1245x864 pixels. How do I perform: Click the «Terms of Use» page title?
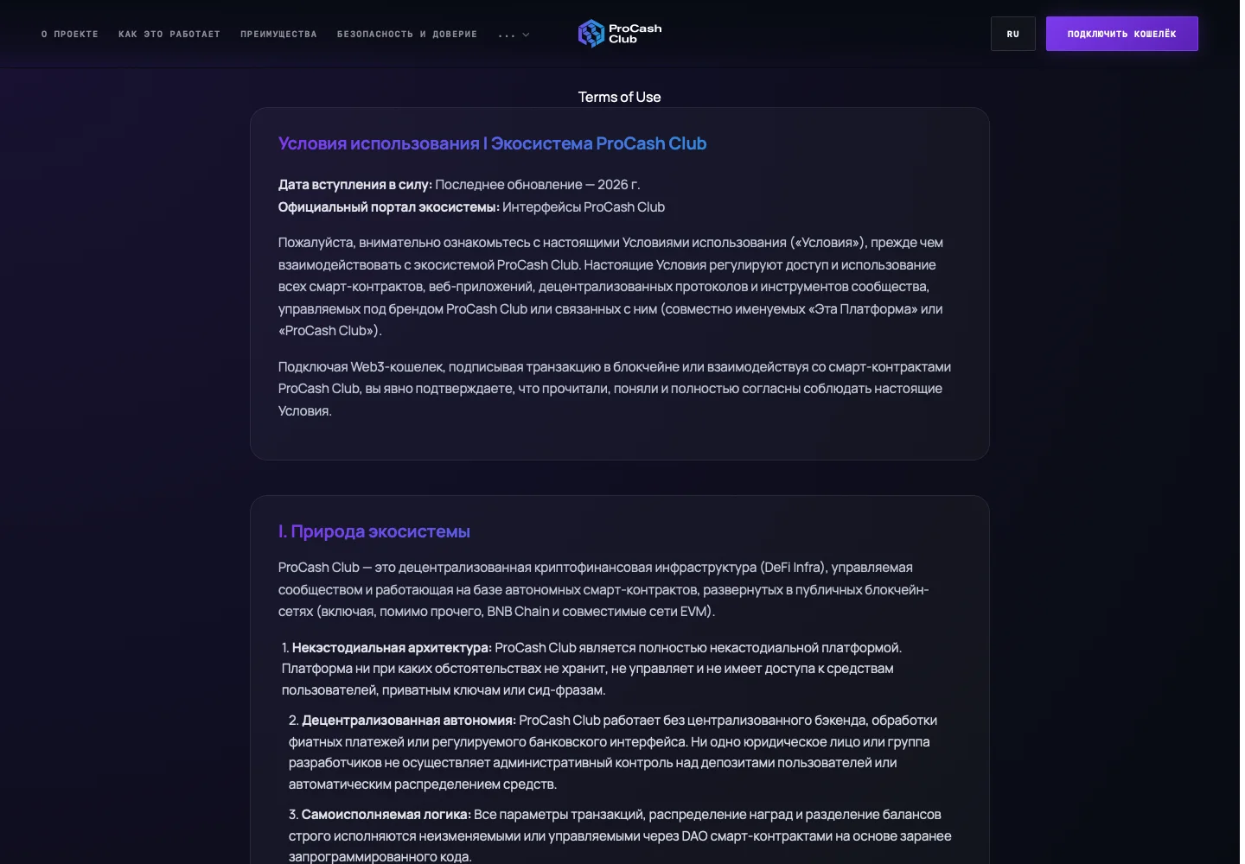[620, 97]
